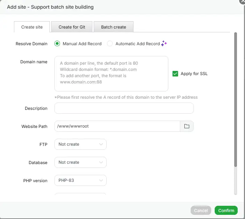Click the Cancel button
The height and width of the screenshot is (219, 245).
[201, 210]
